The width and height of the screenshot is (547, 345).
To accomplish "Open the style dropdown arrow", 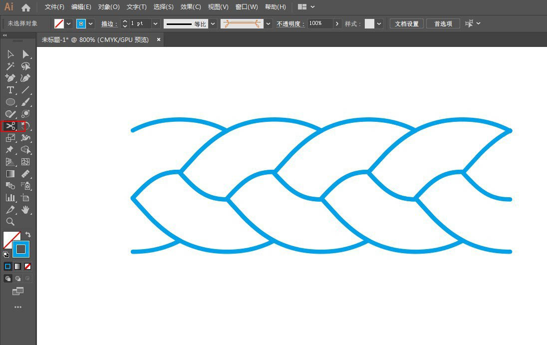I will point(379,24).
